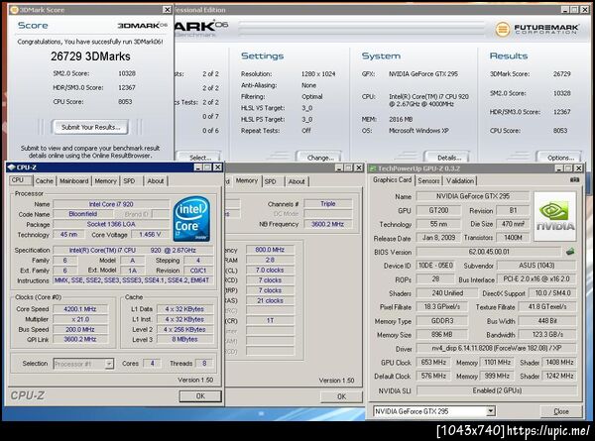
Task: Click the Details... system button
Action: (x=447, y=158)
